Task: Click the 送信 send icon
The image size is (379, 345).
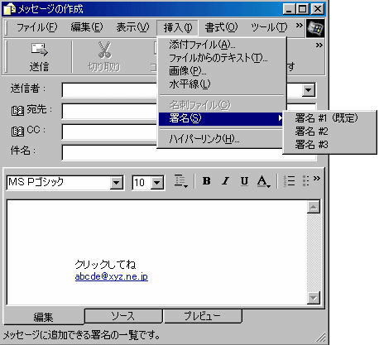Action: pyautogui.click(x=39, y=50)
